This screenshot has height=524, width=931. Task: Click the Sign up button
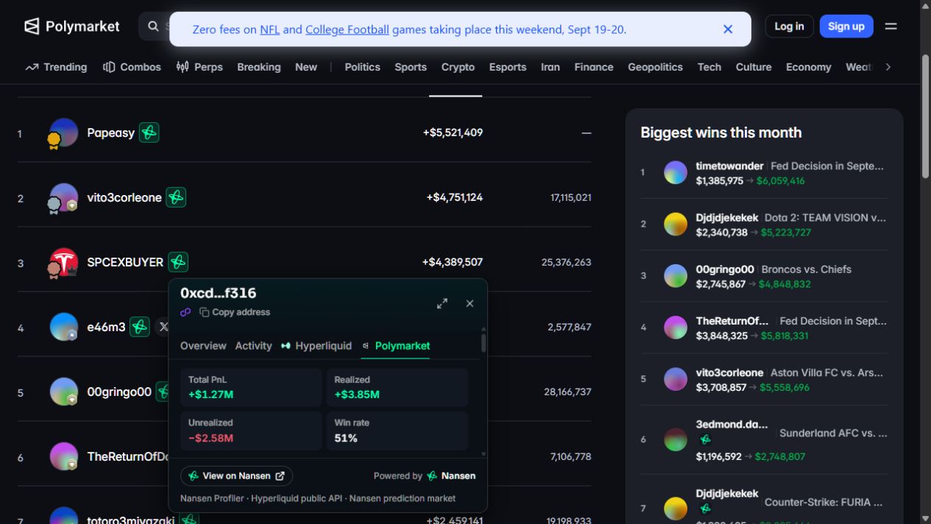click(x=846, y=26)
